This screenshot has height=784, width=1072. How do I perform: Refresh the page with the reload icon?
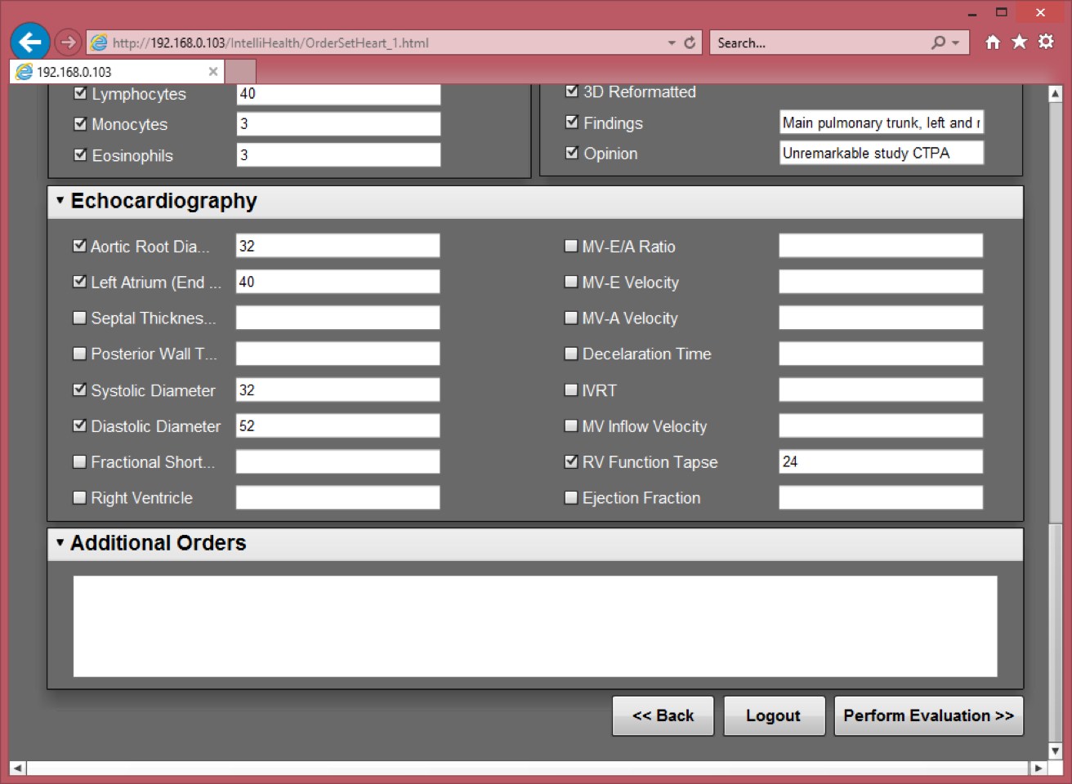690,42
